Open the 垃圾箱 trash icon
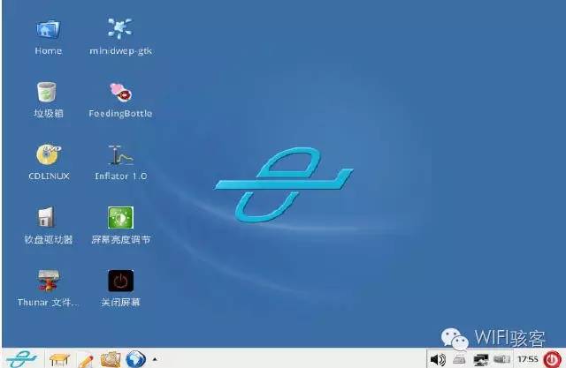The height and width of the screenshot is (368, 566). tap(48, 92)
